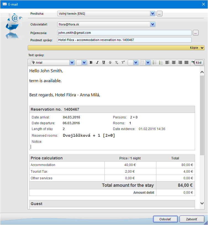Apply italic formatting to text

(97, 63)
